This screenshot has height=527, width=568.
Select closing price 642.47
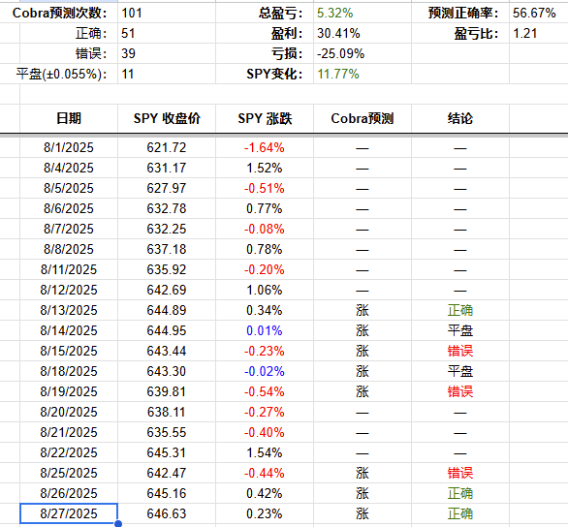tap(167, 473)
